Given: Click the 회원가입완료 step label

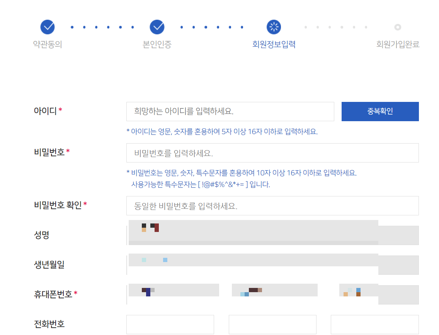Looking at the screenshot, I should [x=398, y=45].
